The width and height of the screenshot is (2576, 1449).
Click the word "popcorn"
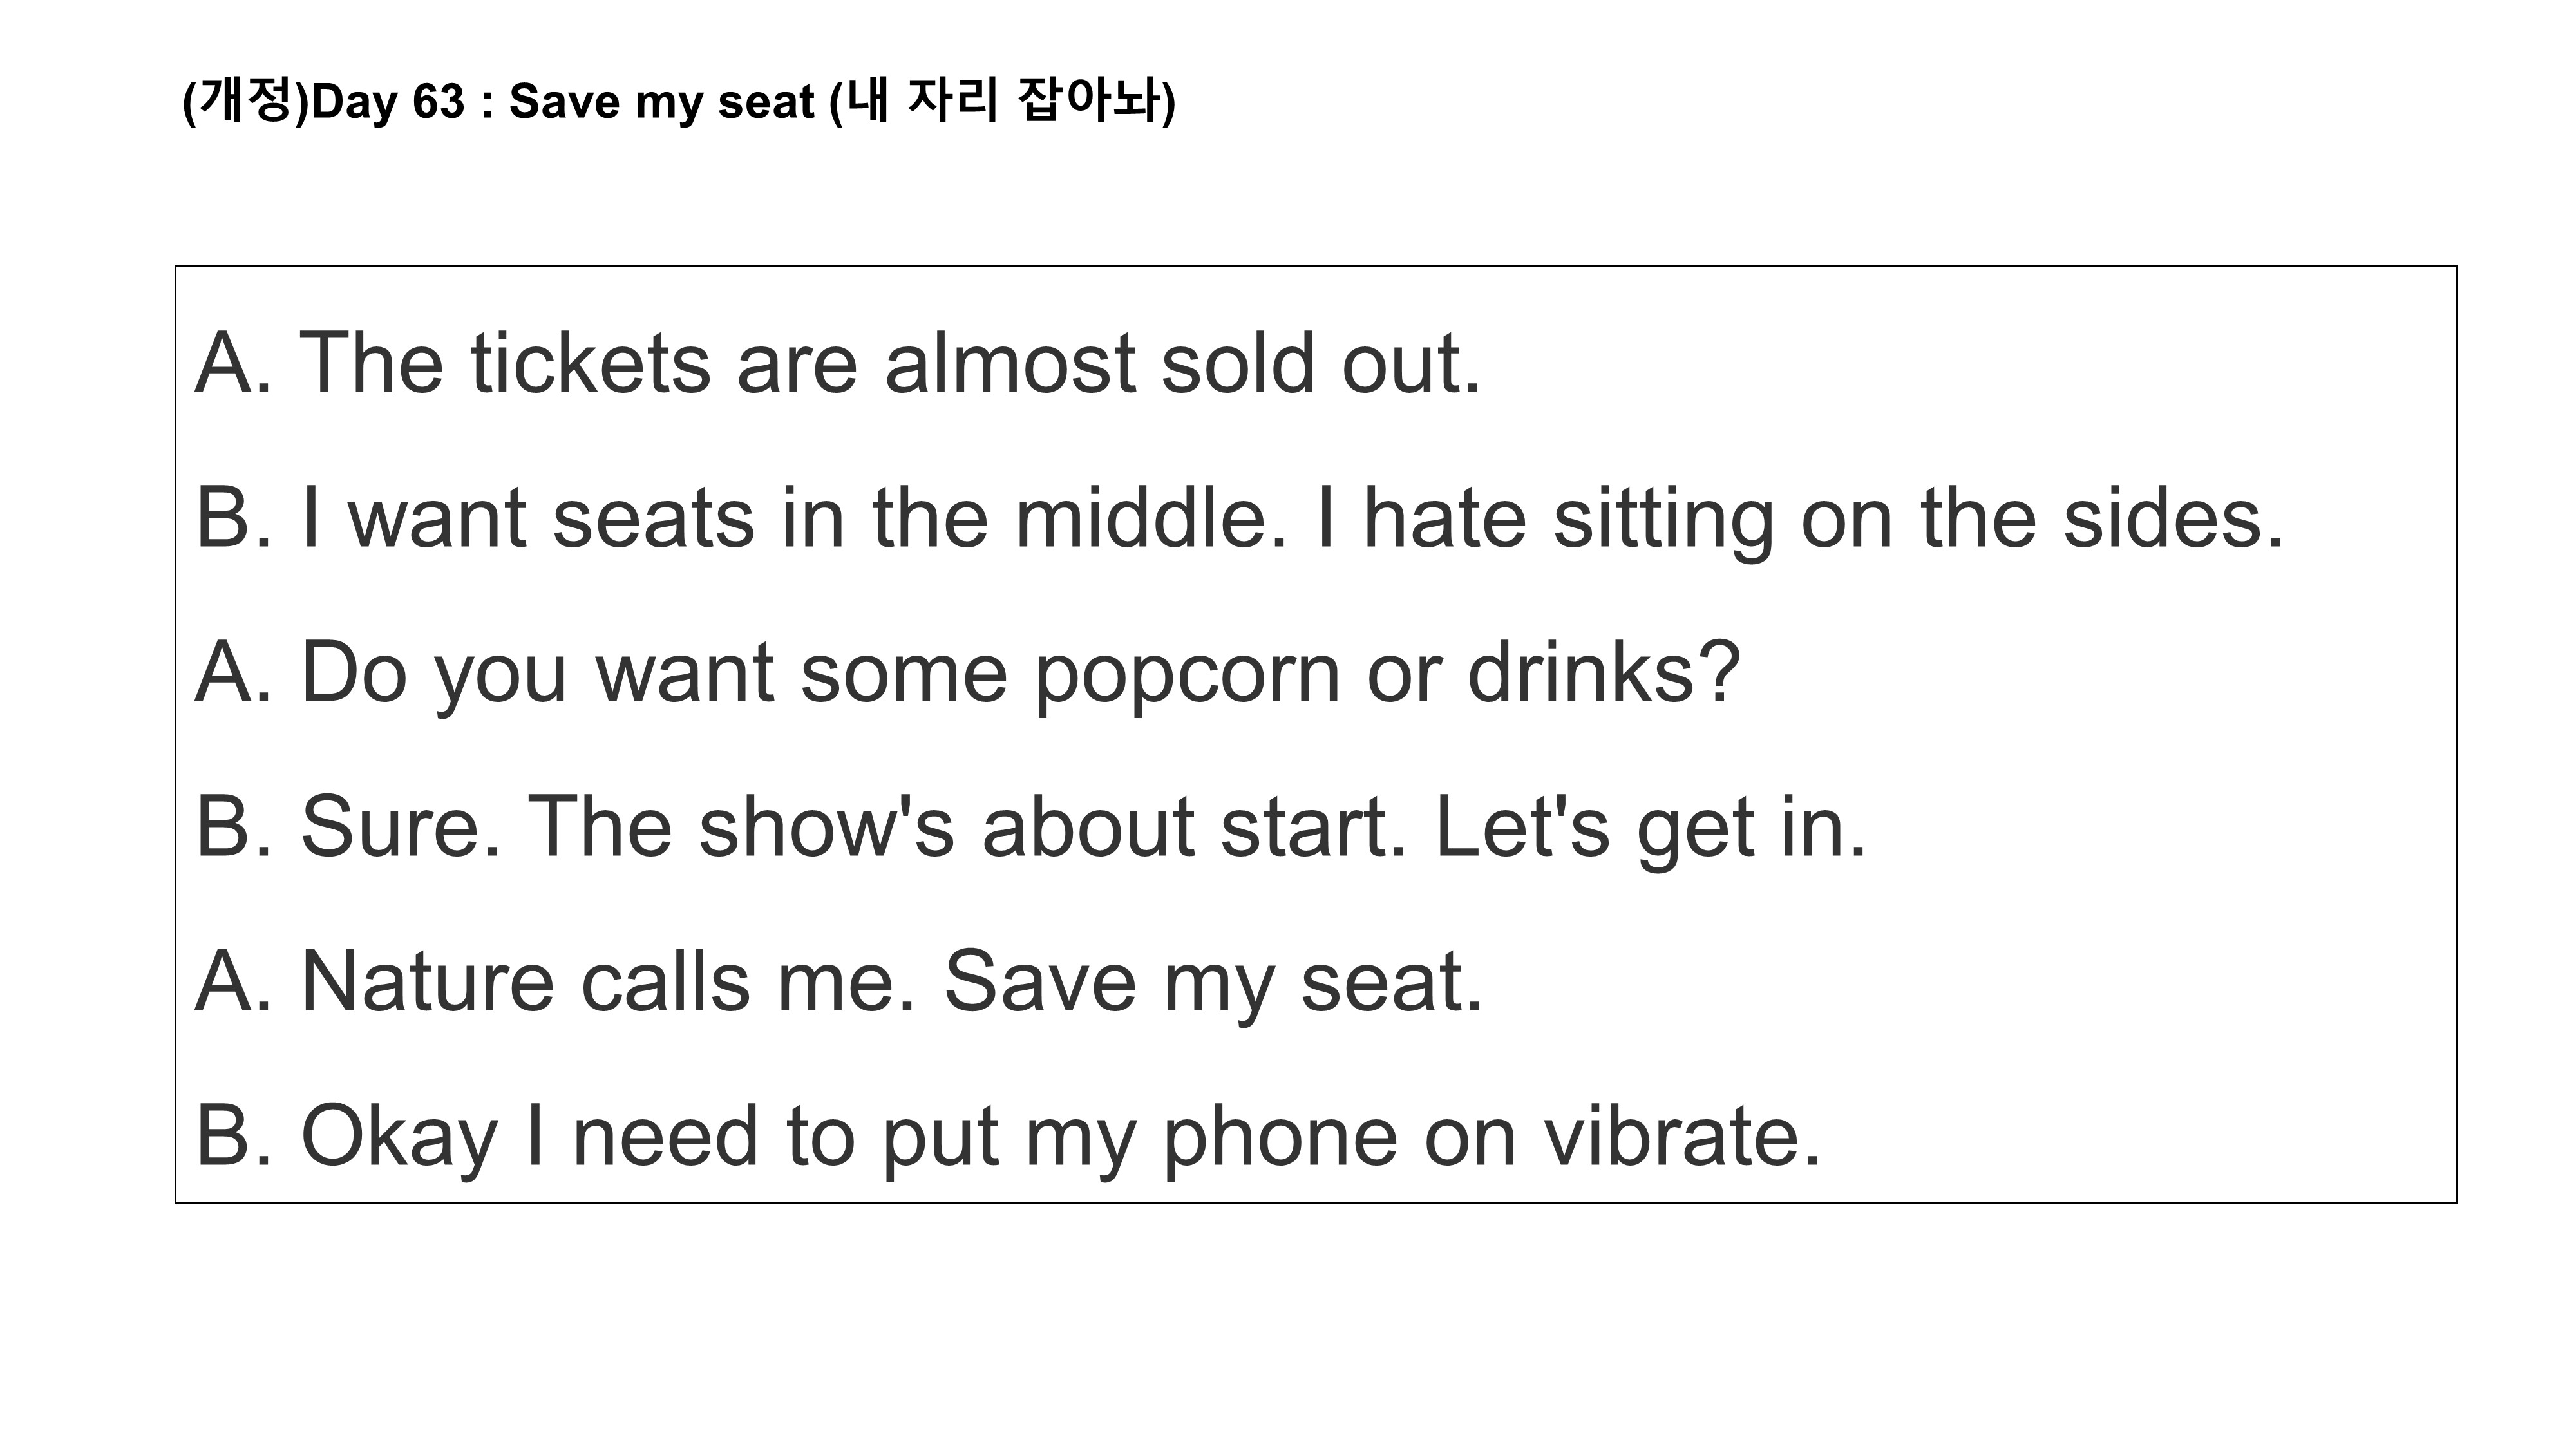point(1187,672)
